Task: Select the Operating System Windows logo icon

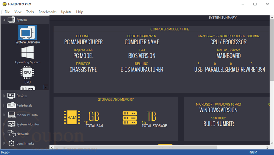Action: pos(27,52)
